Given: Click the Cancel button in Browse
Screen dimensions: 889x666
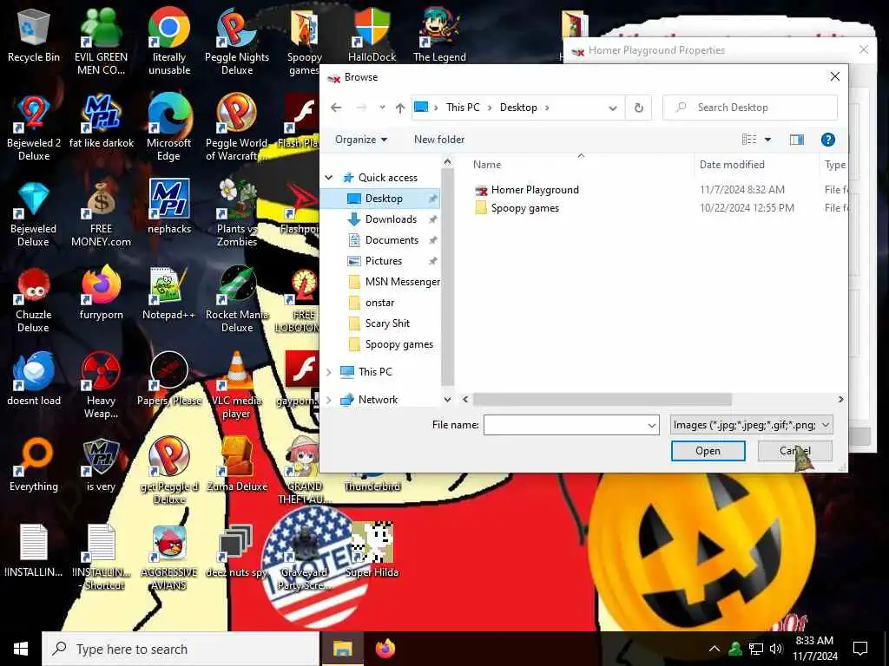Looking at the screenshot, I should coord(795,451).
